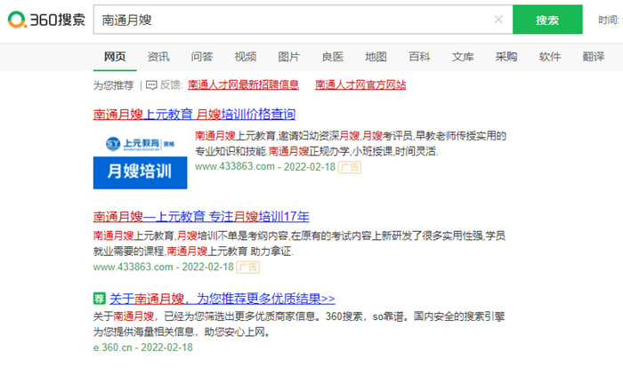Image resolution: width=623 pixels, height=368 pixels.
Task: Select the 网页 tab
Action: click(x=115, y=57)
